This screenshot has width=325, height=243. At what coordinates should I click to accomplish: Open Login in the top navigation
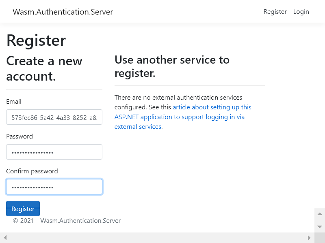pos(301,12)
